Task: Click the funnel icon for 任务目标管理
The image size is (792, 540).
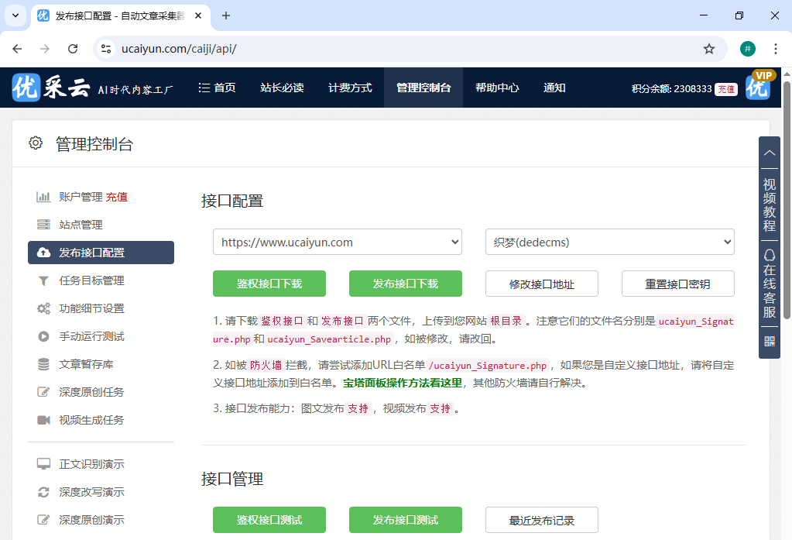Action: 44,280
